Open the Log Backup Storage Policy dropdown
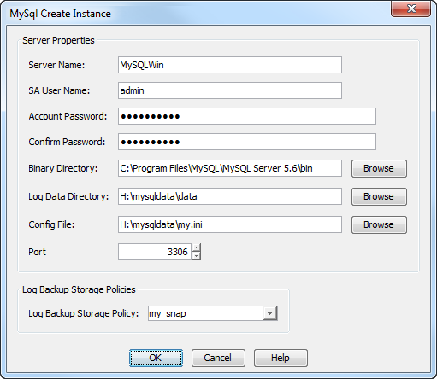Image resolution: width=437 pixels, height=379 pixels. (269, 313)
